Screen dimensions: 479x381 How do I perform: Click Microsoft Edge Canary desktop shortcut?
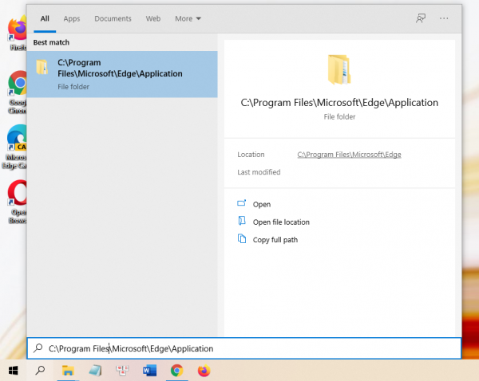coord(14,147)
